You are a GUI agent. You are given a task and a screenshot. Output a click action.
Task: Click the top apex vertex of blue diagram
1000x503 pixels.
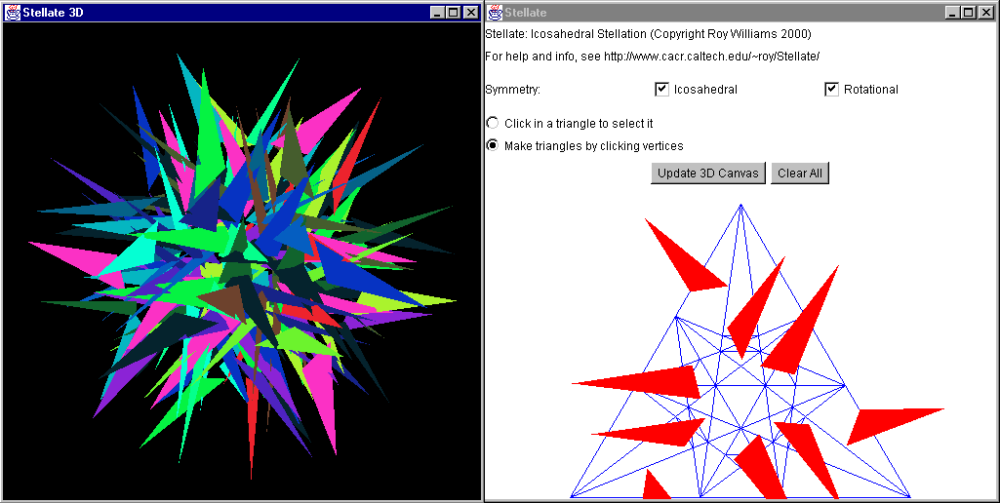(740, 205)
